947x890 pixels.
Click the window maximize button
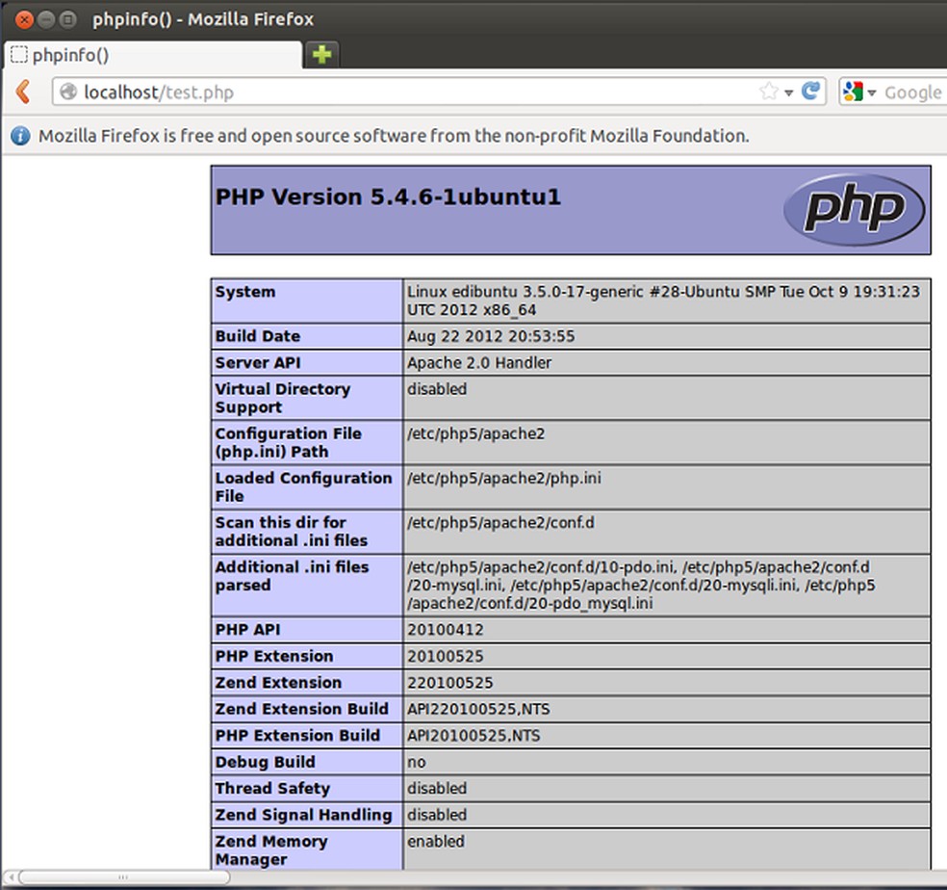(64, 17)
